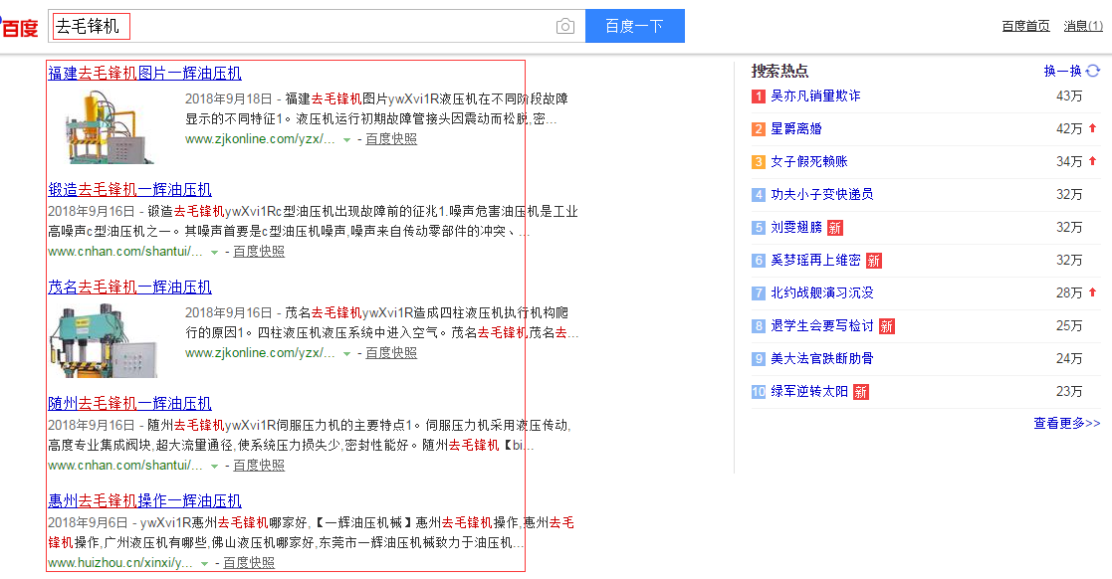
Task: Click the 新 badge next to 绿军逆转太阳
Action: click(860, 392)
